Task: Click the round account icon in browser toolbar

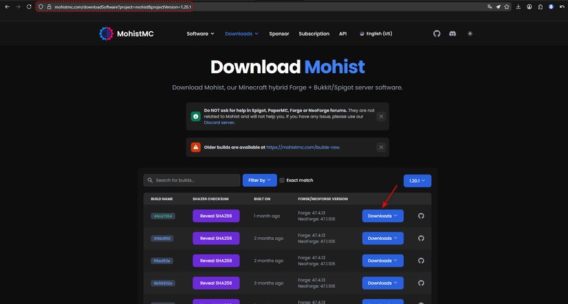Action: 529,7
